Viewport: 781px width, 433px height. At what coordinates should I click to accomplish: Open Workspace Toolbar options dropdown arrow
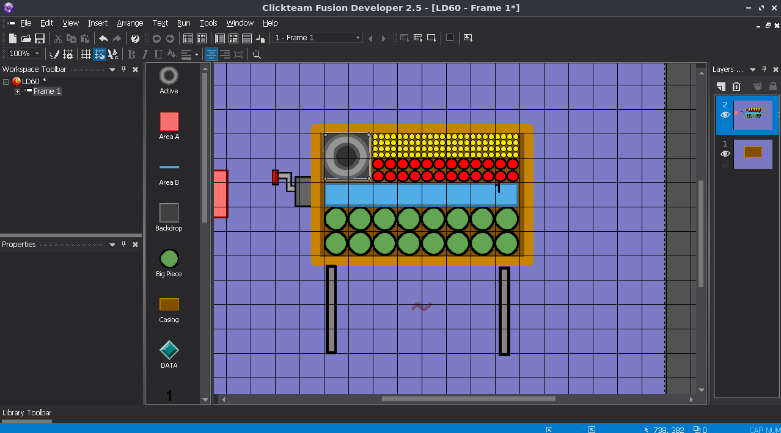point(112,70)
